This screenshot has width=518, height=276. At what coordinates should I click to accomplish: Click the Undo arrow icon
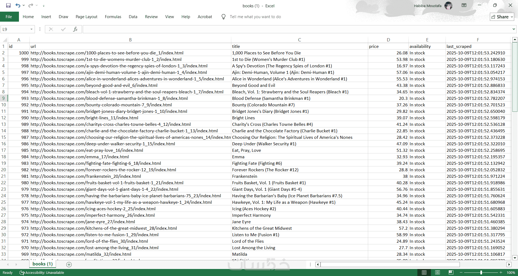[x=18, y=5]
